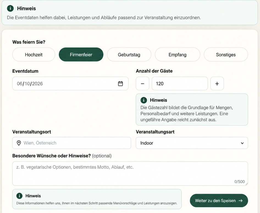Screen dimensions: 260x213
Task: Click the info icon in the bottom Hinweis box
Action: 20,196
